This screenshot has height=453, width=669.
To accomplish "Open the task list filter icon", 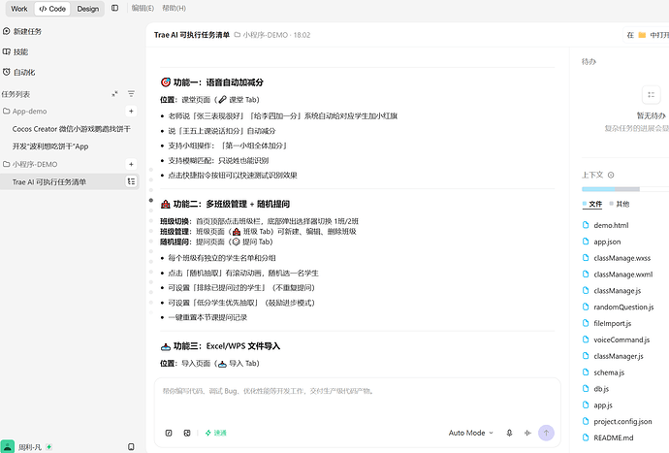I will (131, 94).
